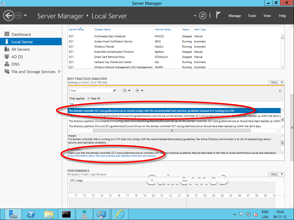Viewport: 294px width, 220px height.
Task: Expand the filter criteria chevron
Action: tap(280, 91)
